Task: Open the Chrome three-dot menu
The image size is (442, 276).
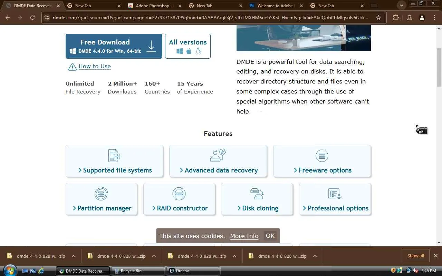Action: (x=434, y=18)
